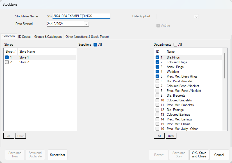Uncheck the Store 1 checkbox
Viewport: 232px width, 163px height.
(7, 57)
